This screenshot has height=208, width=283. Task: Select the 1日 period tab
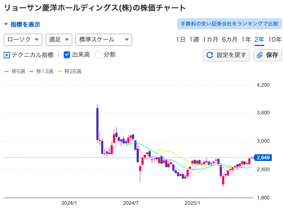click(x=181, y=40)
